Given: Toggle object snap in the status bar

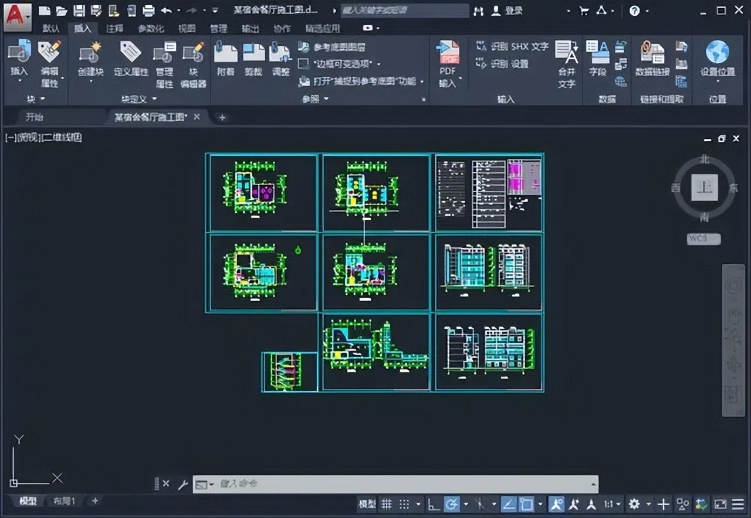Looking at the screenshot, I should (527, 504).
